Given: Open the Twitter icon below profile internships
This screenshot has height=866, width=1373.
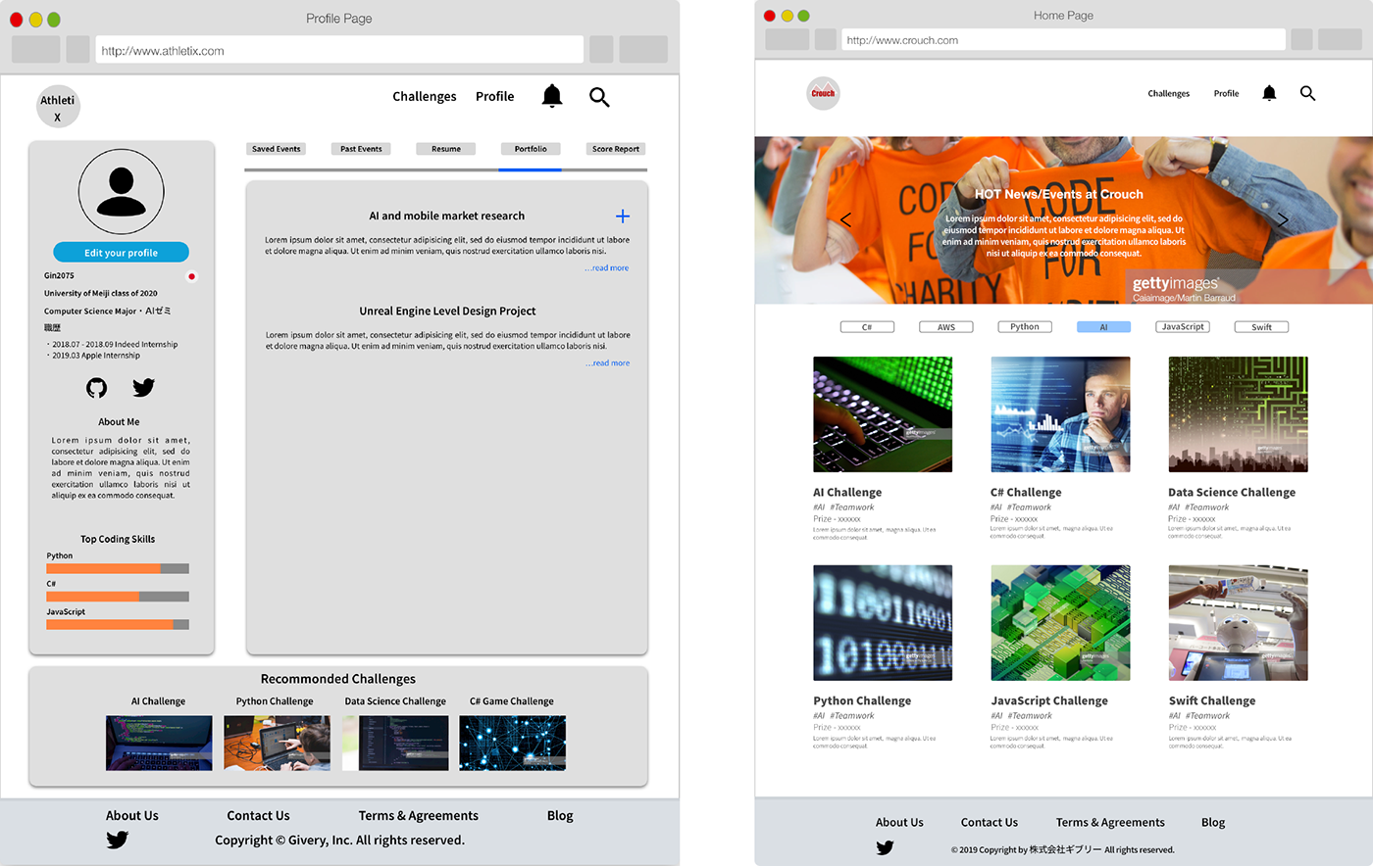Looking at the screenshot, I should 143,388.
